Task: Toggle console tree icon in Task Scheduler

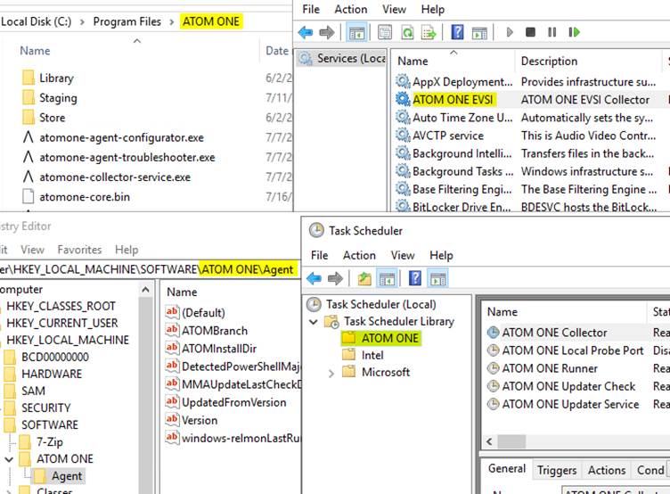Action: 388,279
